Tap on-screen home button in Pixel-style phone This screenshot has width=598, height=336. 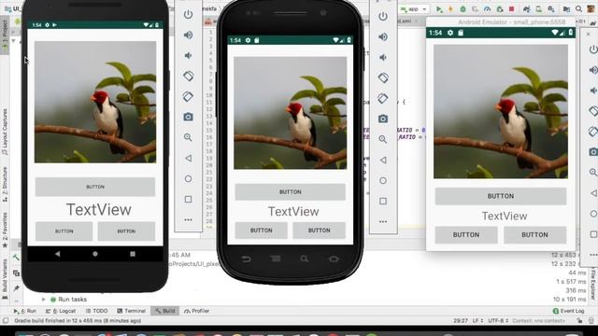coord(95,254)
